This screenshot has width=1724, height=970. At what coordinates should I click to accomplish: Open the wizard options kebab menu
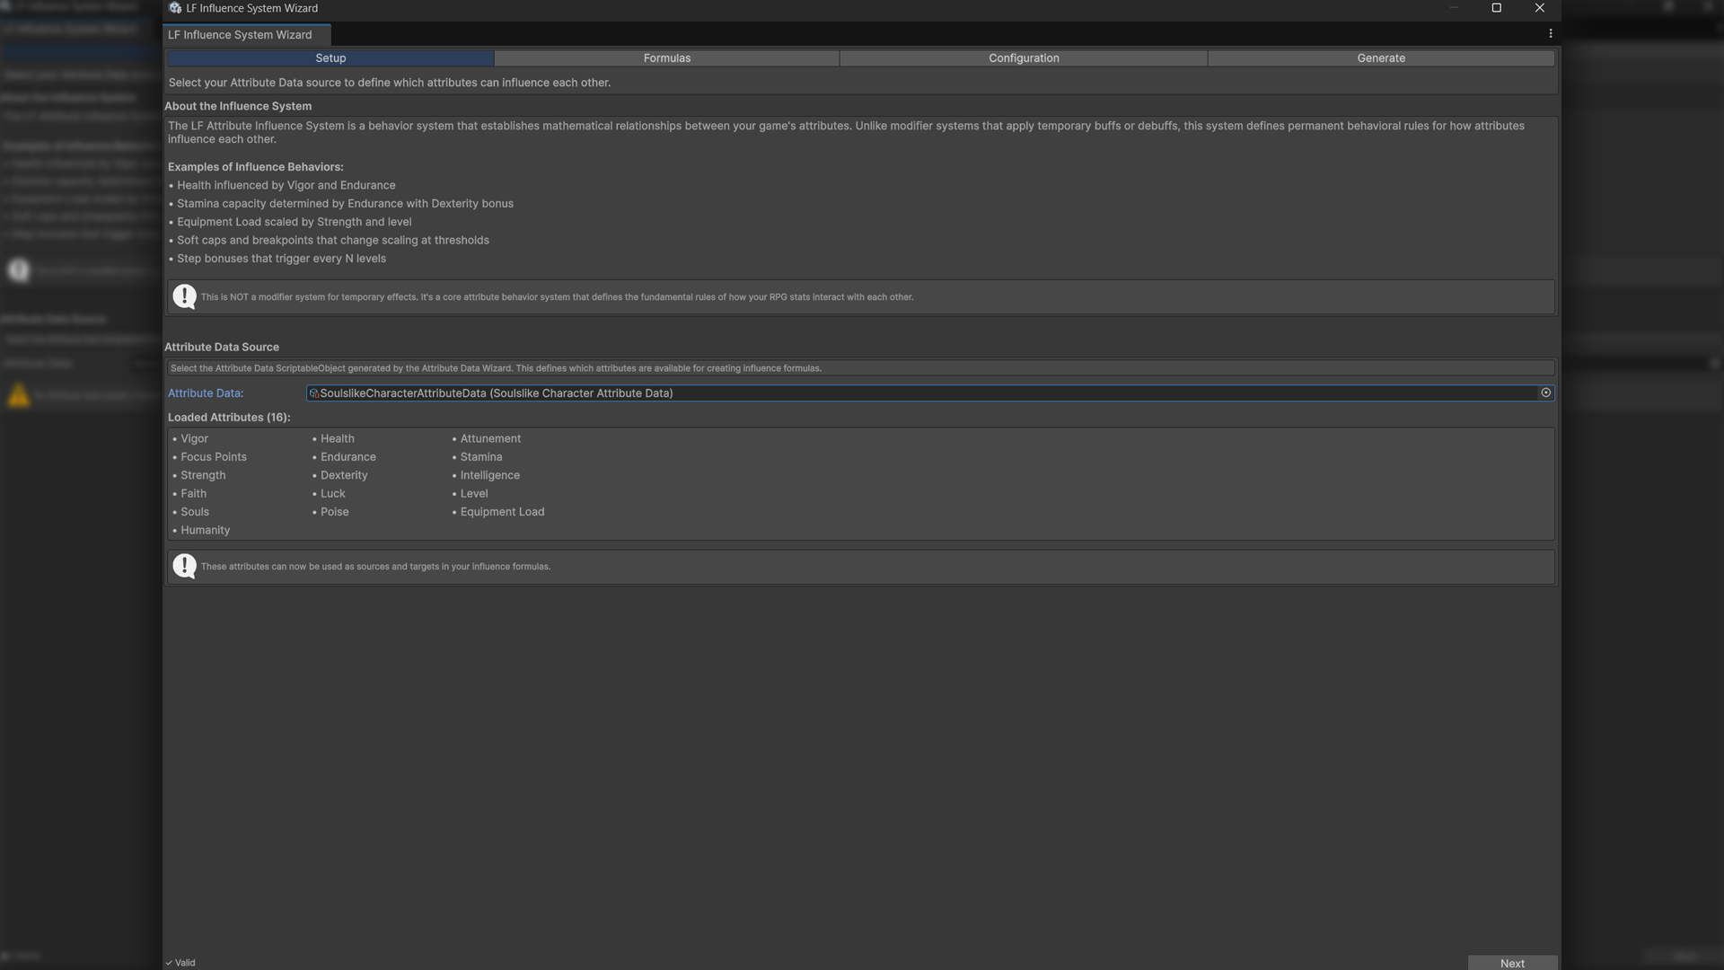(x=1551, y=33)
